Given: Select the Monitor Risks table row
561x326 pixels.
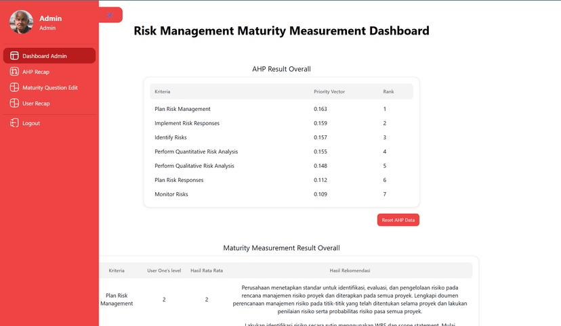Looking at the screenshot, I should coord(171,194).
